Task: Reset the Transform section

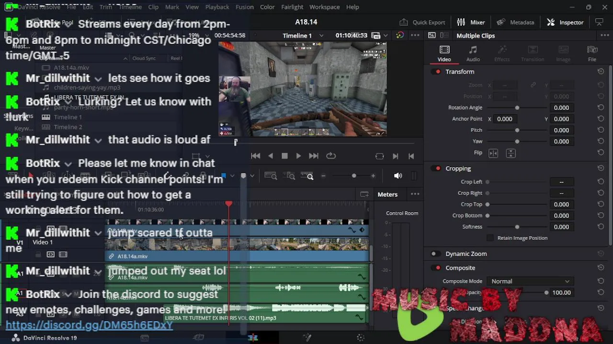Action: [601, 72]
